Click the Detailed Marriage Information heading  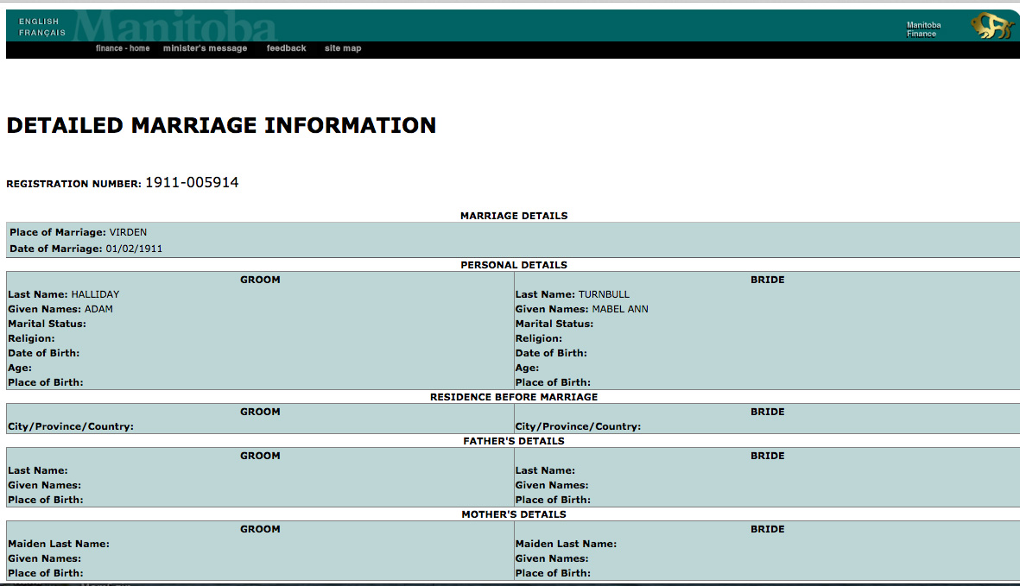coord(221,126)
